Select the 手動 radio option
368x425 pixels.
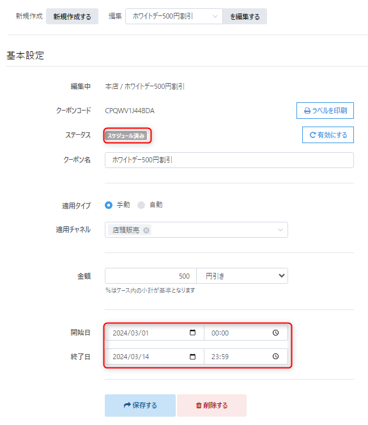point(109,205)
